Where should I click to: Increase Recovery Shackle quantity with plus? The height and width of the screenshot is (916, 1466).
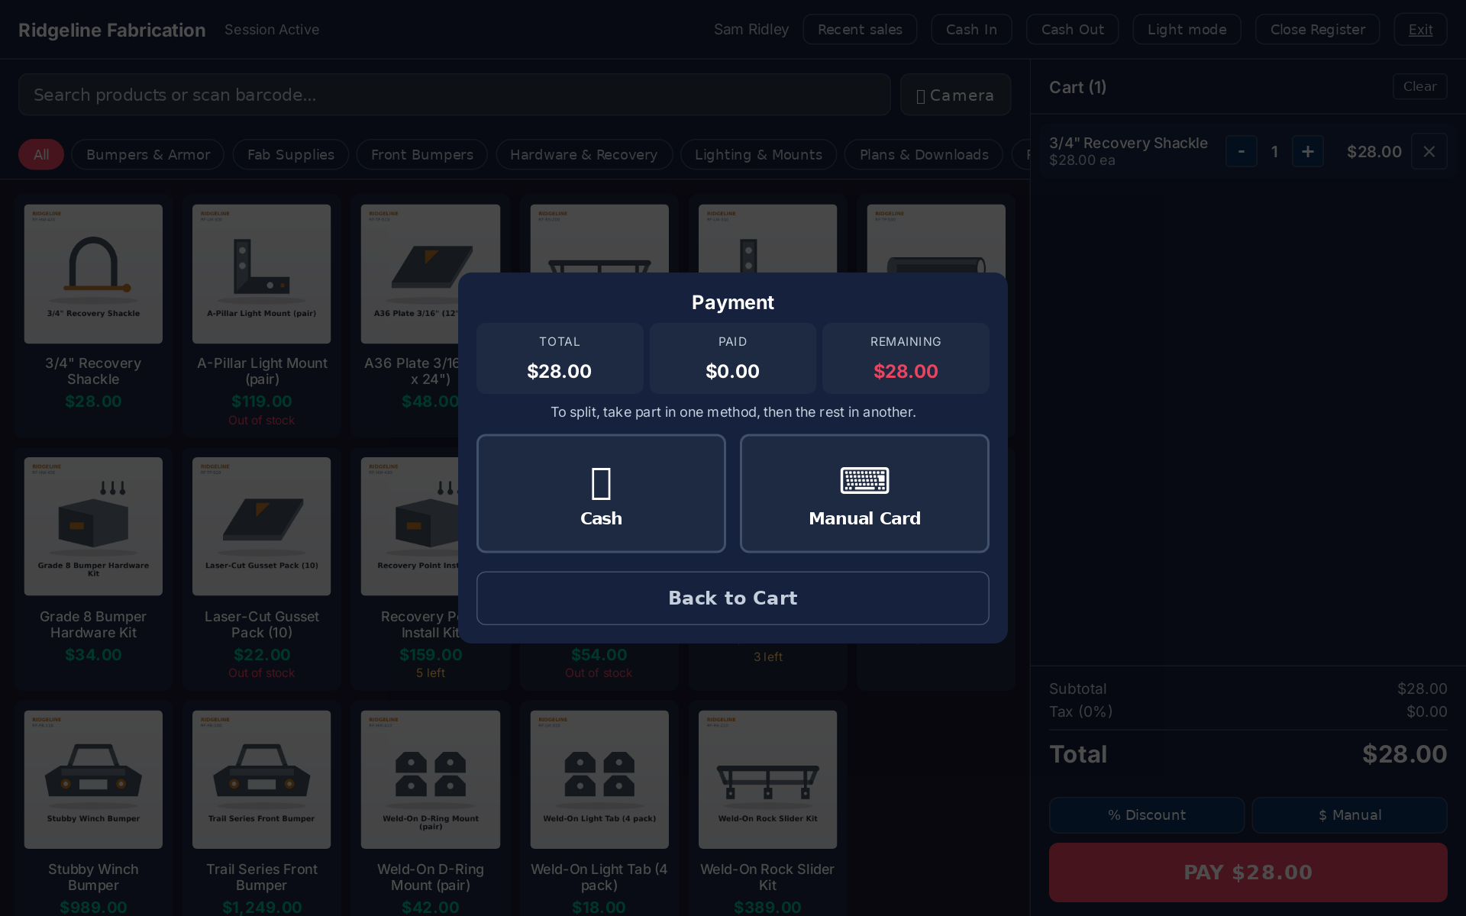(x=1308, y=152)
